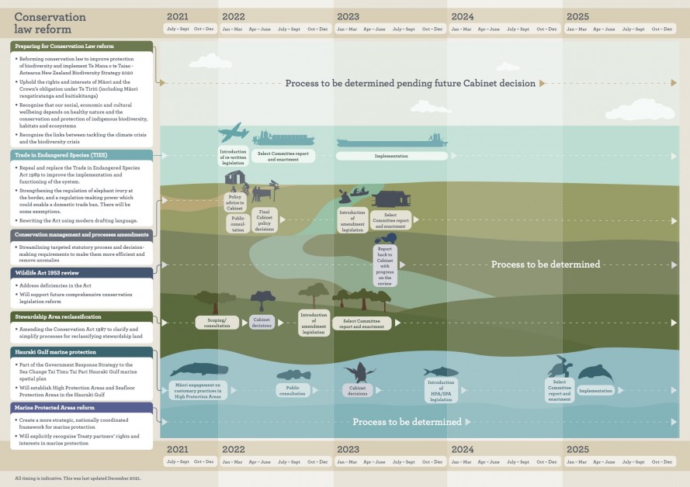The image size is (690, 487).
Task: Click the sperm whale silhouette above Māori engagement
Action: click(199, 370)
